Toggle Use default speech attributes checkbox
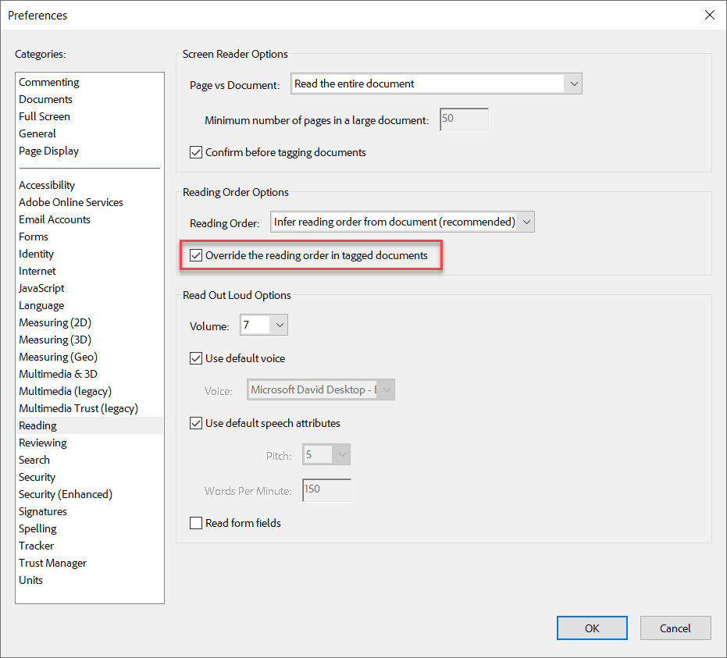The height and width of the screenshot is (658, 727). point(196,424)
